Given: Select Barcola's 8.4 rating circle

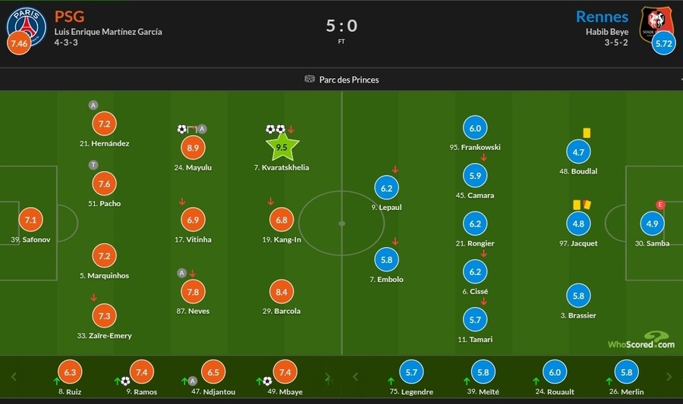Looking at the screenshot, I should tap(282, 293).
